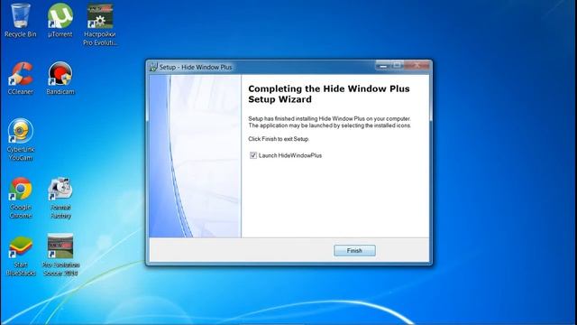Click the 'Click Finish to exit Setup.' text
Image resolution: width=577 pixels, height=325 pixels.
click(x=279, y=139)
